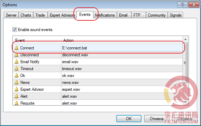Switch to the Community tab

[157, 15]
